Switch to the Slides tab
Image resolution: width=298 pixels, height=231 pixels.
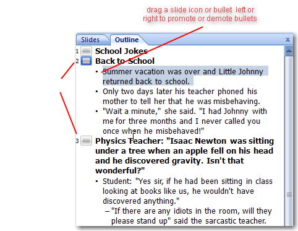[x=90, y=40]
